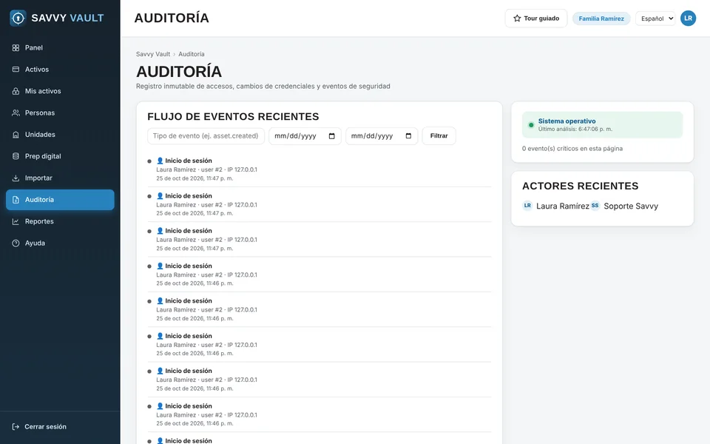Start the Tour guiado
This screenshot has width=710, height=444.
[x=536, y=18]
